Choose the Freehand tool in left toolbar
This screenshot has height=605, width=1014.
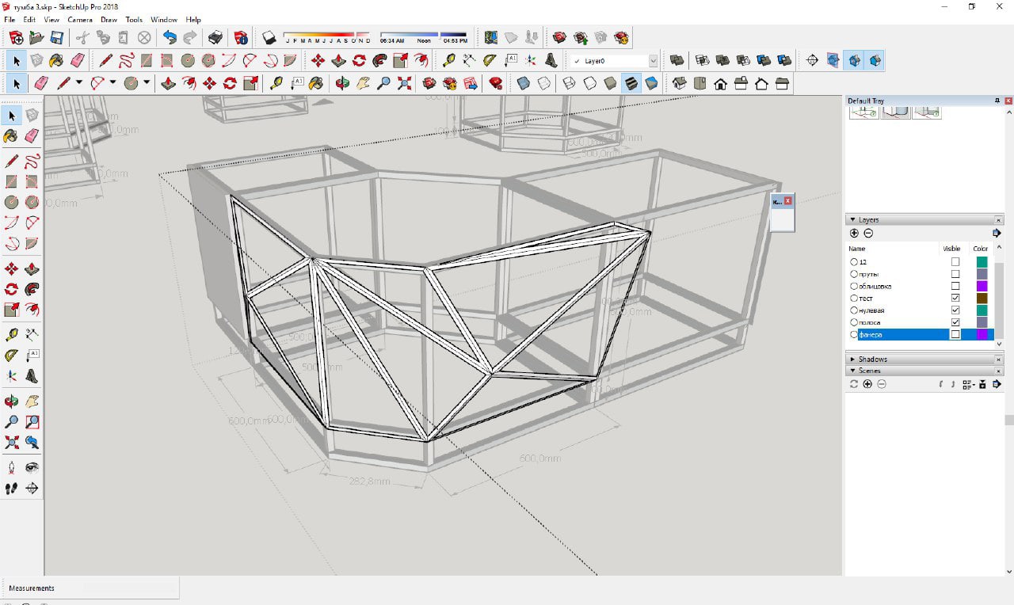click(32, 162)
